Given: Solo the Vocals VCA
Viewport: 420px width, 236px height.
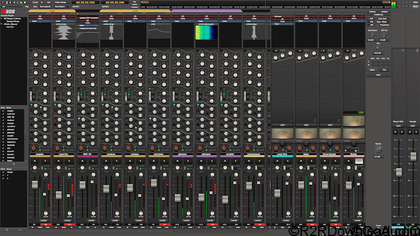Looking at the screenshot, I should [416, 132].
